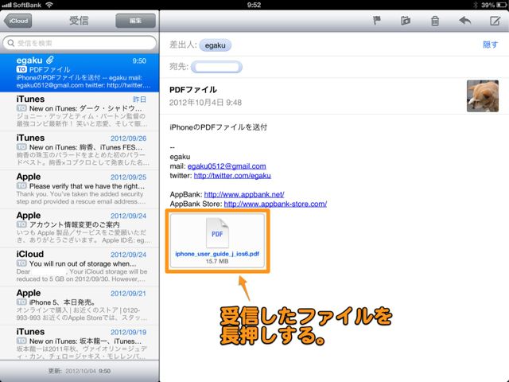Open link http://www.appbank-store.com/
This screenshot has width=509, height=382.
pos(275,204)
